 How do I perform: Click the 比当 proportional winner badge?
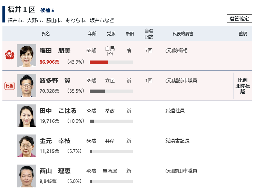click(10, 86)
